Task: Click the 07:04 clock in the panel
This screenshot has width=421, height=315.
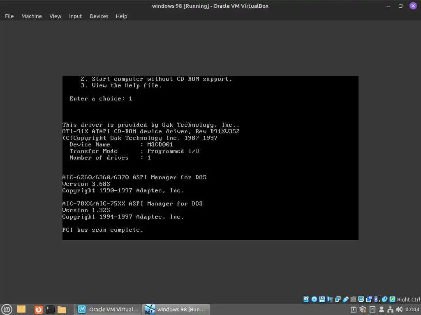Action: click(412, 309)
